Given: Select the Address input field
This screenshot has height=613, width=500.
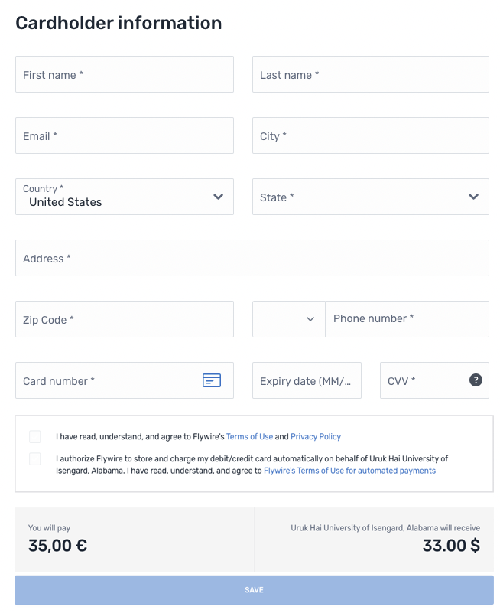Looking at the screenshot, I should click(x=252, y=258).
